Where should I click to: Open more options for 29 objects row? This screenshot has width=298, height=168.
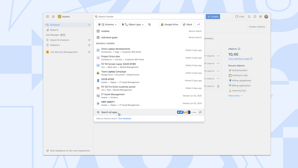[218, 71]
